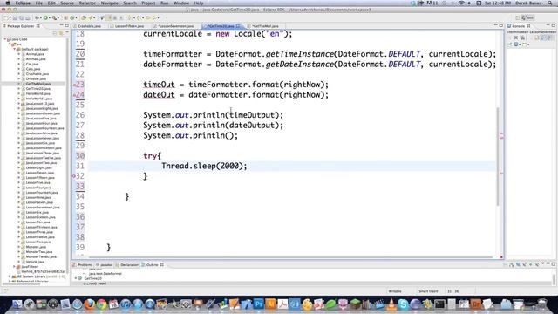The width and height of the screenshot is (558, 314).
Task: Open Photoshop from the Dock
Action: [258, 304]
